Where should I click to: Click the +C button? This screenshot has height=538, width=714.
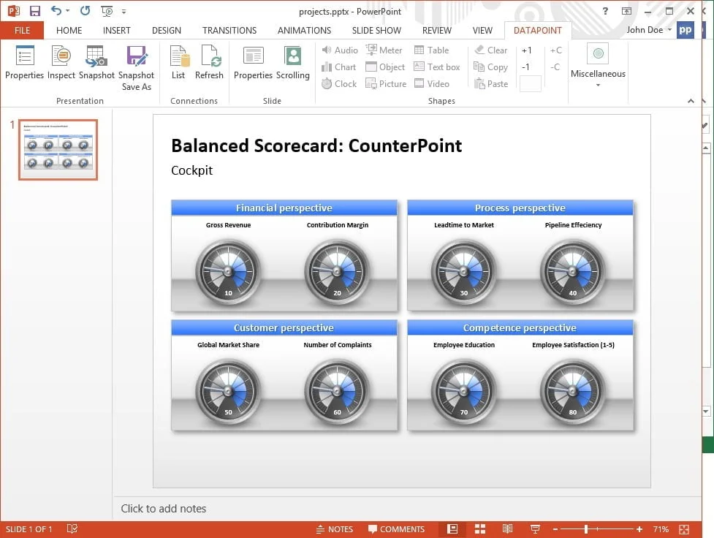555,50
